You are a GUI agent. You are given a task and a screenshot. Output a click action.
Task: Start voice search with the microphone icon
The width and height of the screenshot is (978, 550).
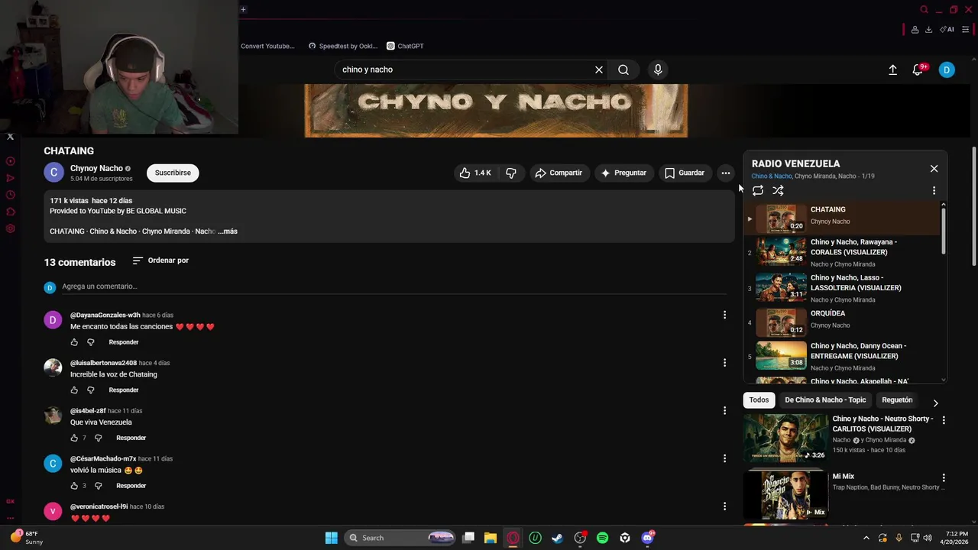coord(658,70)
